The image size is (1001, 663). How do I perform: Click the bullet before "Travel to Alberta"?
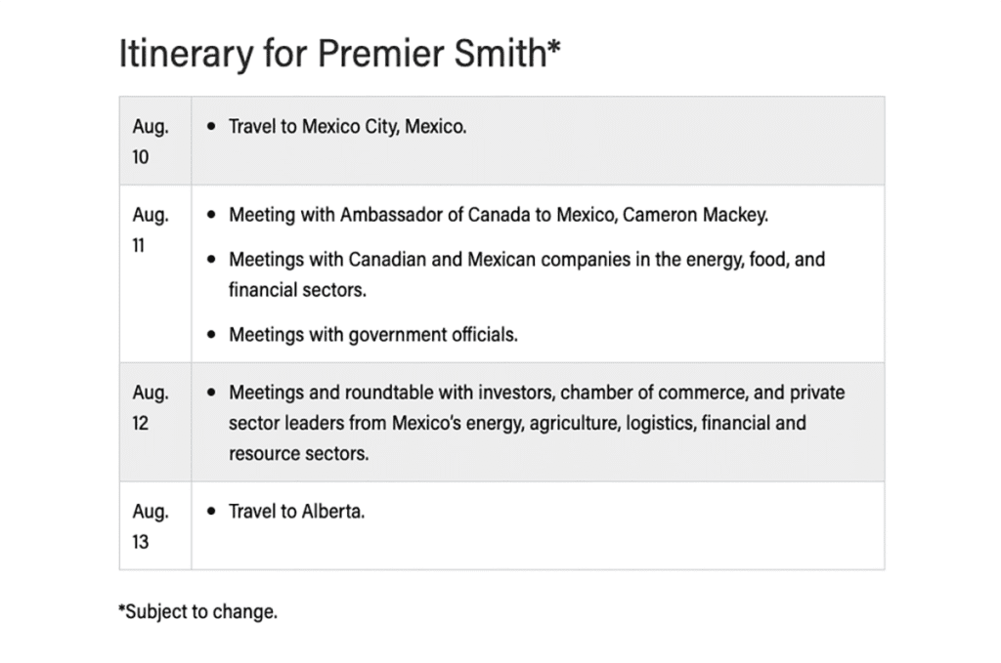[212, 512]
